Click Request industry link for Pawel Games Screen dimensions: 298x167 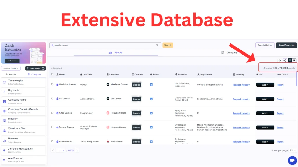point(241,142)
